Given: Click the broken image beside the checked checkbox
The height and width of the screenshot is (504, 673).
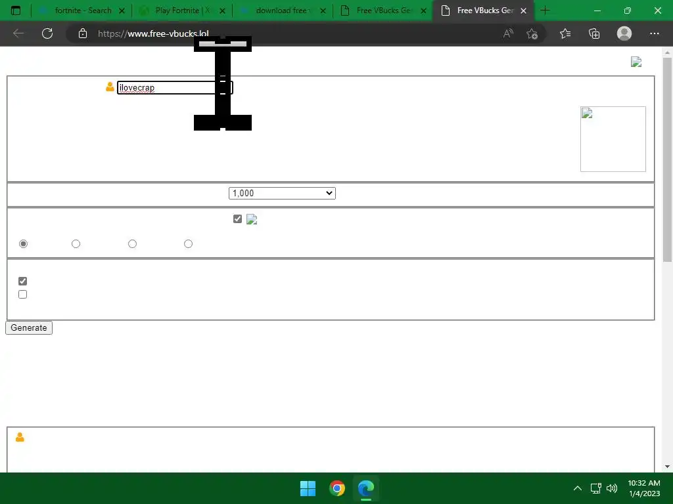Looking at the screenshot, I should click(252, 219).
